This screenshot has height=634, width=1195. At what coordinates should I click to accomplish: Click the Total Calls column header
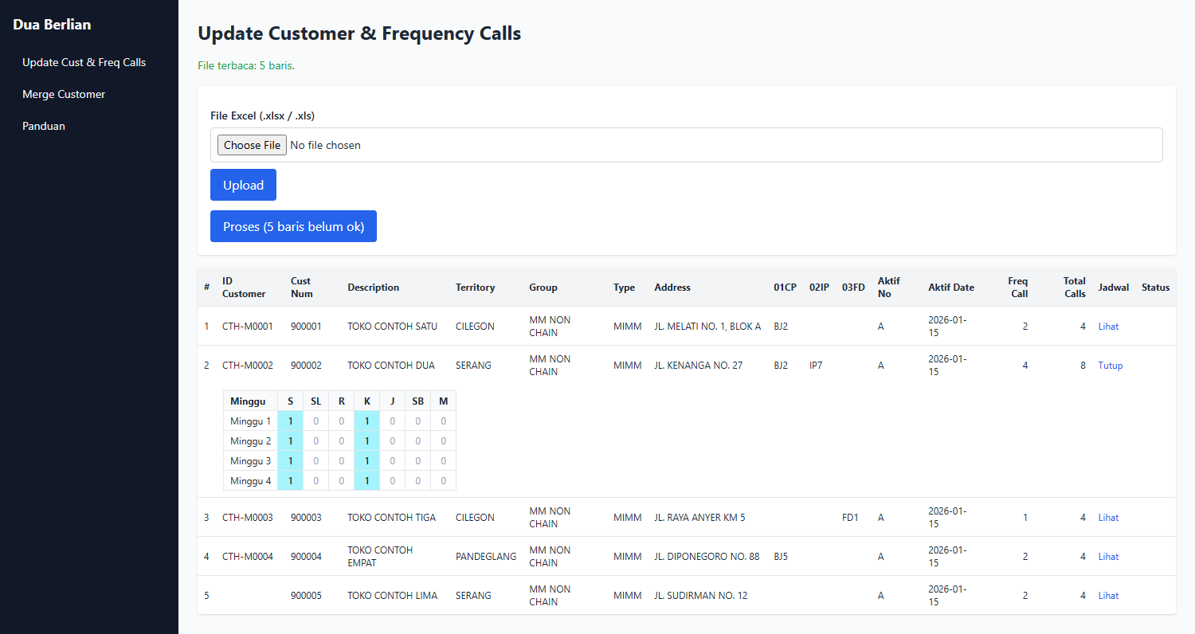pyautogui.click(x=1074, y=287)
